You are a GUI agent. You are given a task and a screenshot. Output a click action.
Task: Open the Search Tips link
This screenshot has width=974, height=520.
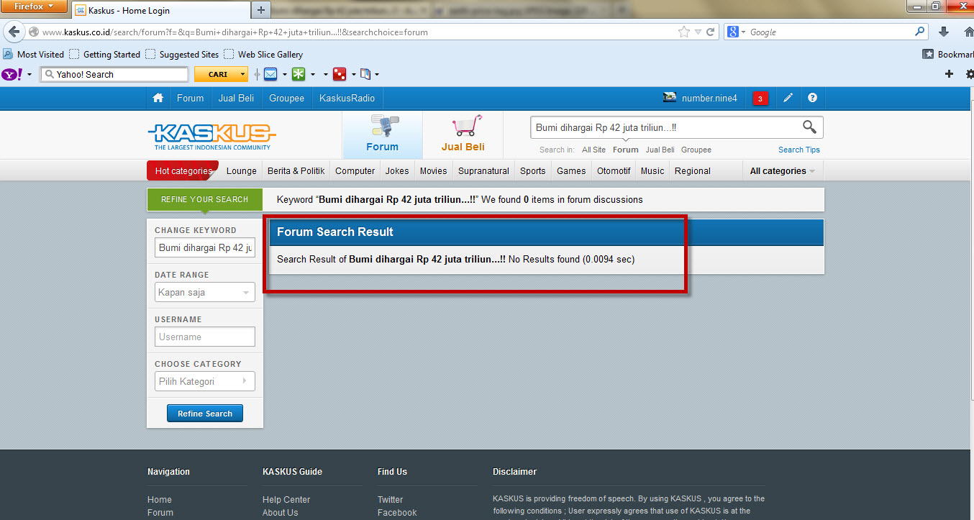tap(799, 150)
